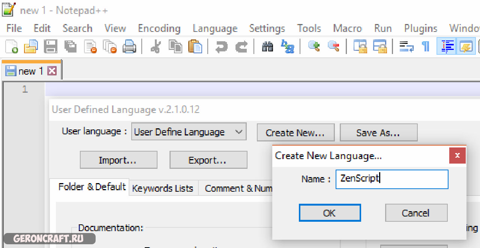This screenshot has height=248, width=480.
Task: Zoom in using the magnifier plus icon
Action: point(313,47)
